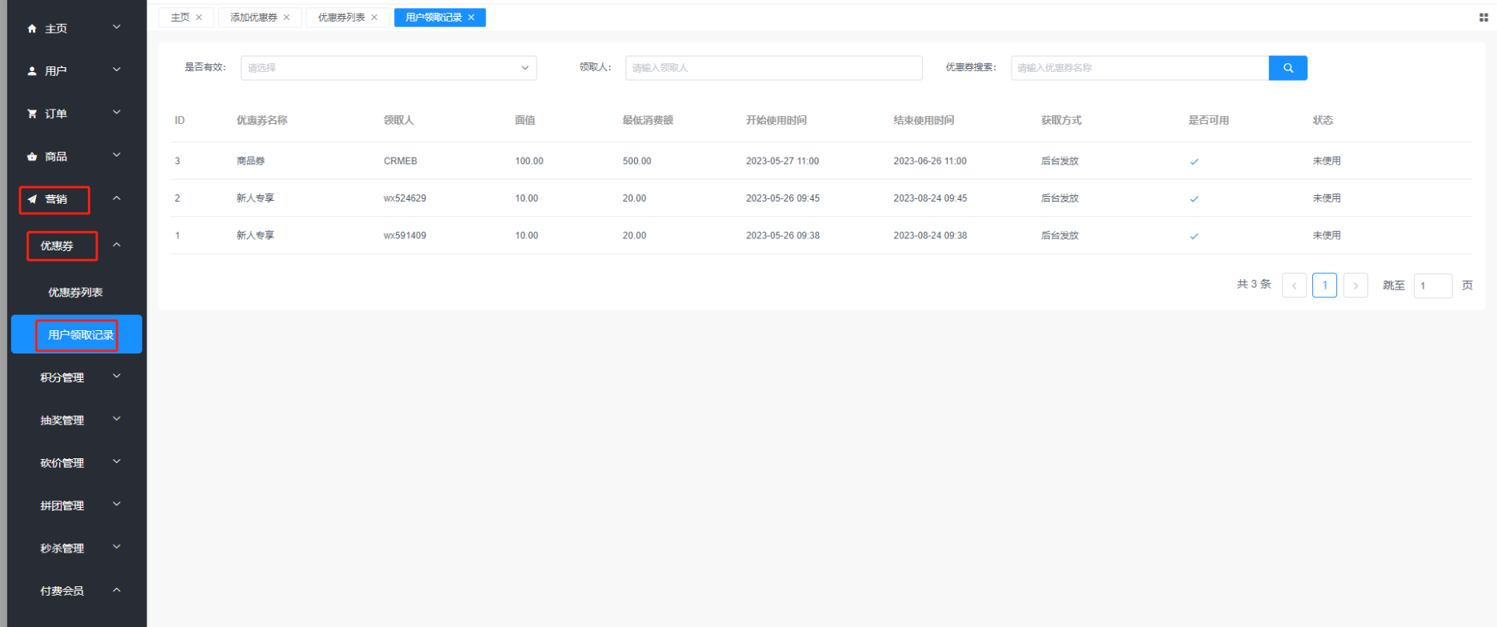Open 优惠券列表 in the sidebar
This screenshot has width=1497, height=627.
pos(75,293)
